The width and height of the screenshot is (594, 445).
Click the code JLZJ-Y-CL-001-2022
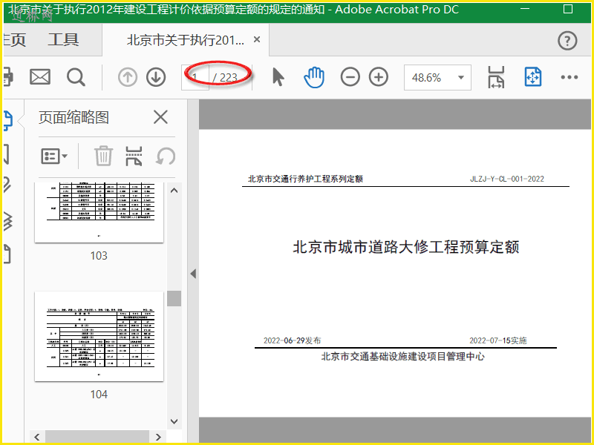[507, 179]
